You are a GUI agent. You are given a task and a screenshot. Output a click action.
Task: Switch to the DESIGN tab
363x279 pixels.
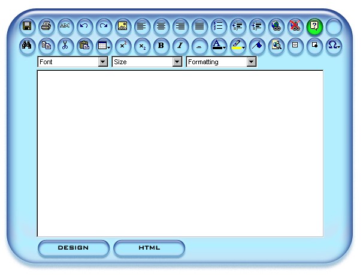tap(74, 248)
